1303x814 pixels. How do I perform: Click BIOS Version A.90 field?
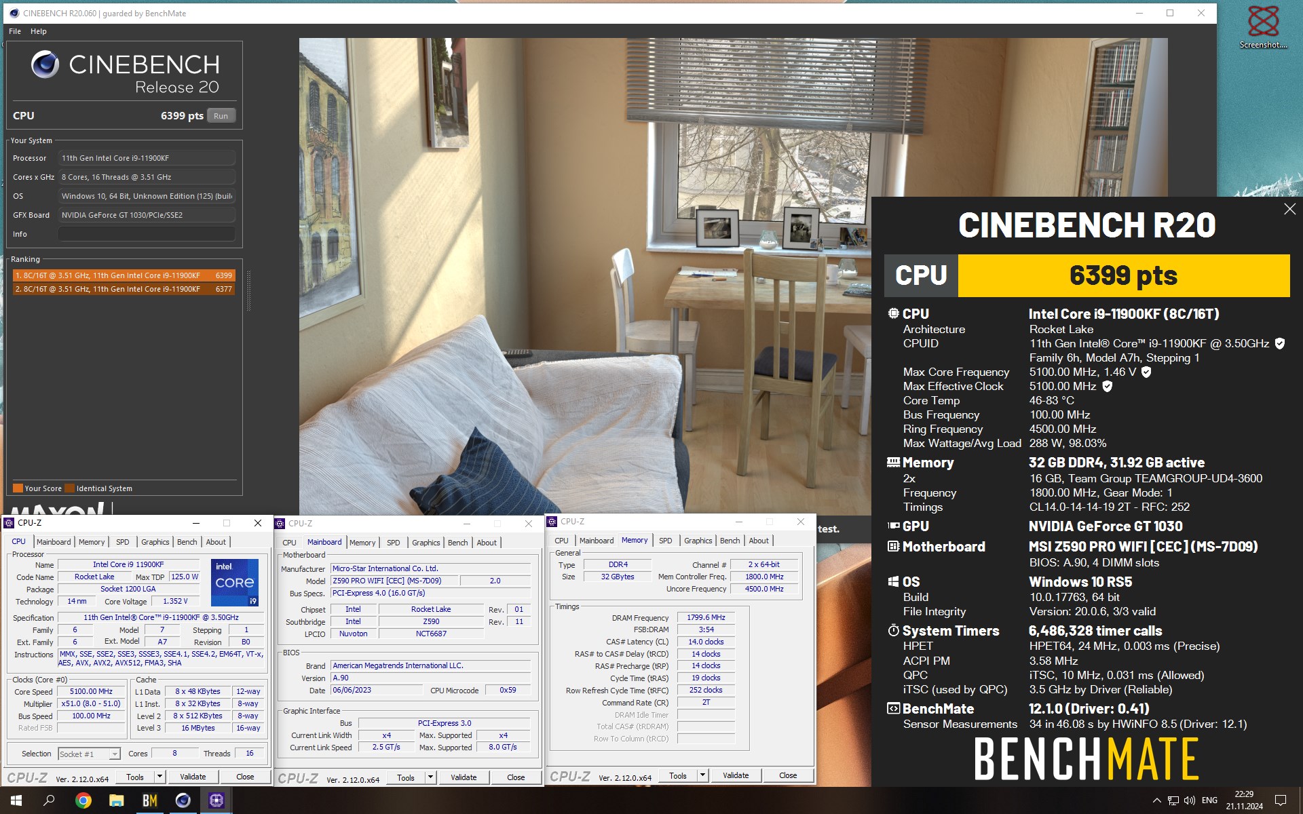coord(430,678)
